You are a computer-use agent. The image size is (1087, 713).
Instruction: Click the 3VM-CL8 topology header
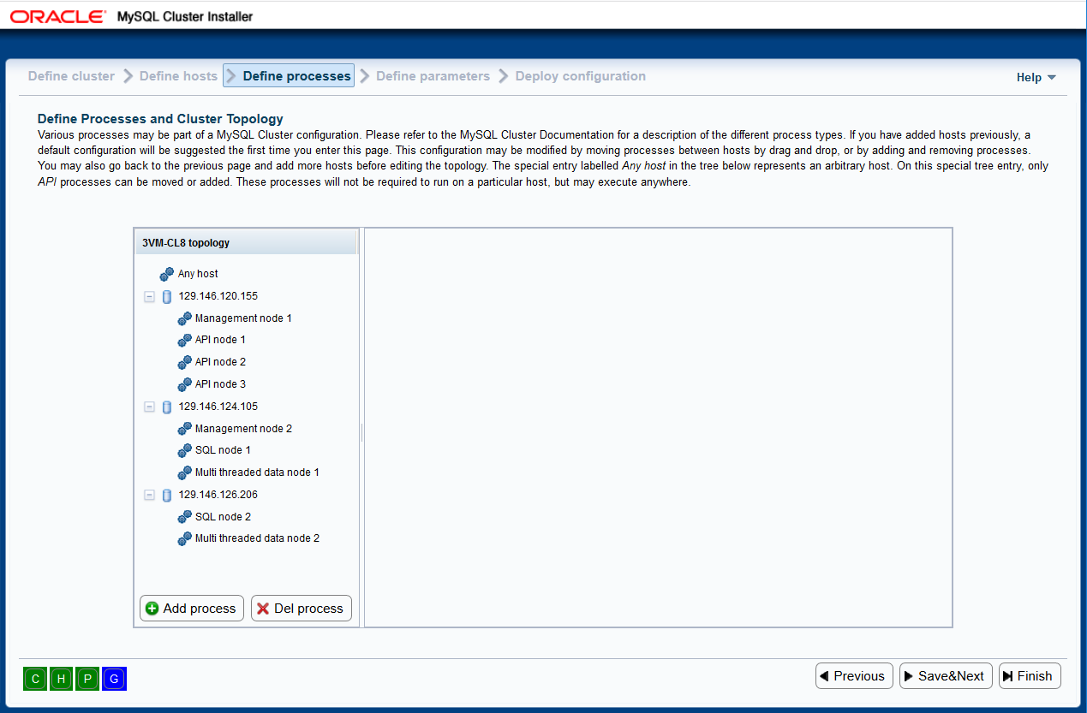246,242
